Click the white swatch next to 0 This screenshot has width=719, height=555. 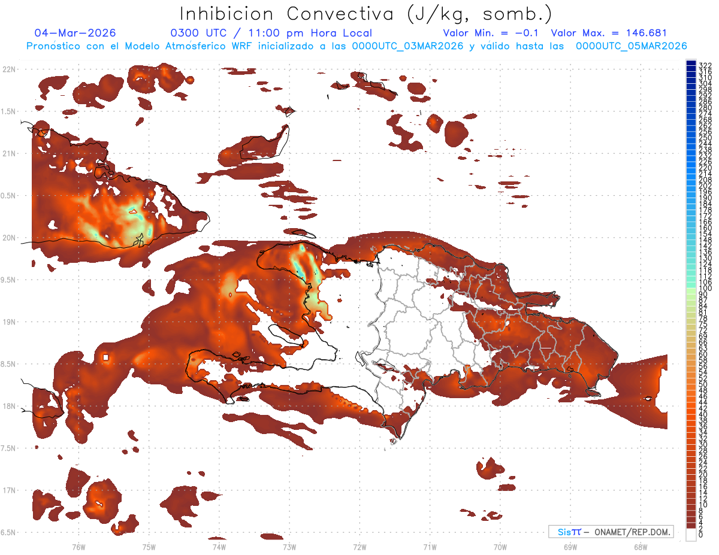(x=691, y=535)
